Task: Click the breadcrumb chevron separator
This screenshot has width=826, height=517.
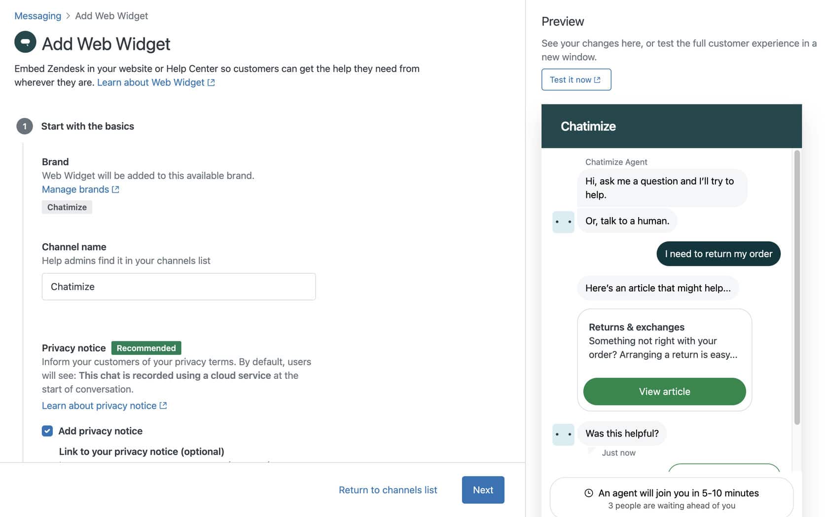Action: (68, 16)
